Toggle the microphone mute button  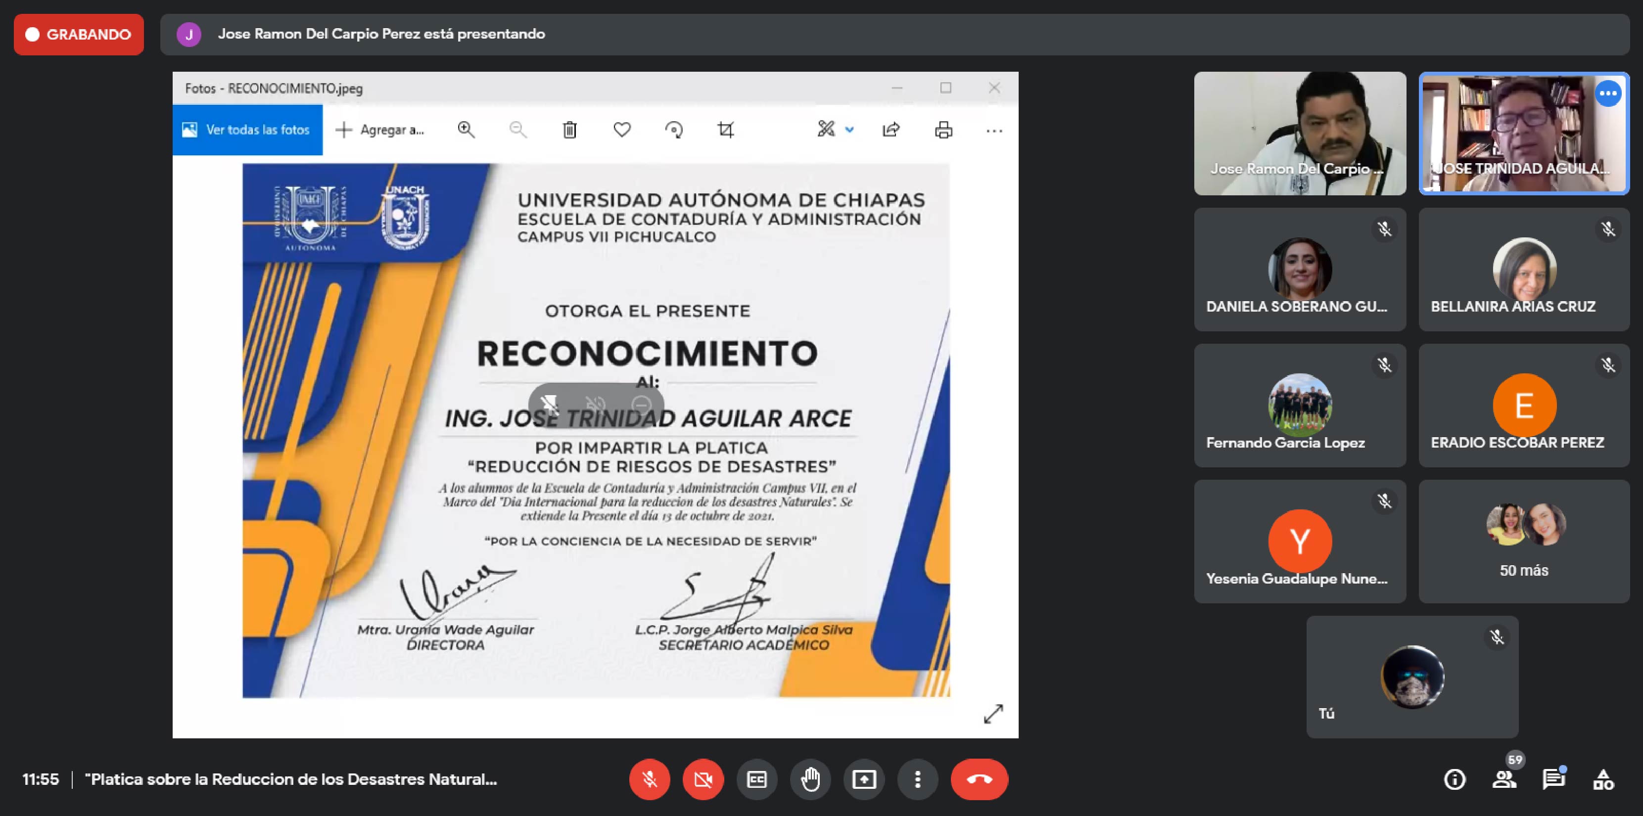[649, 779]
